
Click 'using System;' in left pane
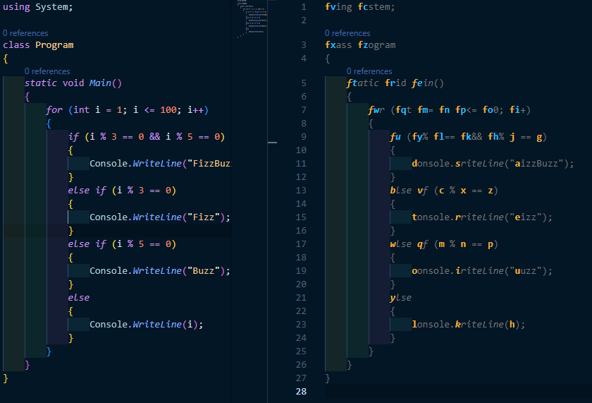[x=37, y=7]
